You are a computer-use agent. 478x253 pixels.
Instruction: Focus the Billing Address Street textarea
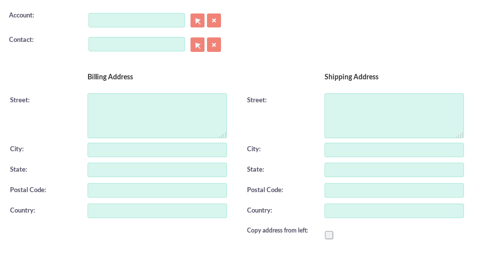coord(157,116)
